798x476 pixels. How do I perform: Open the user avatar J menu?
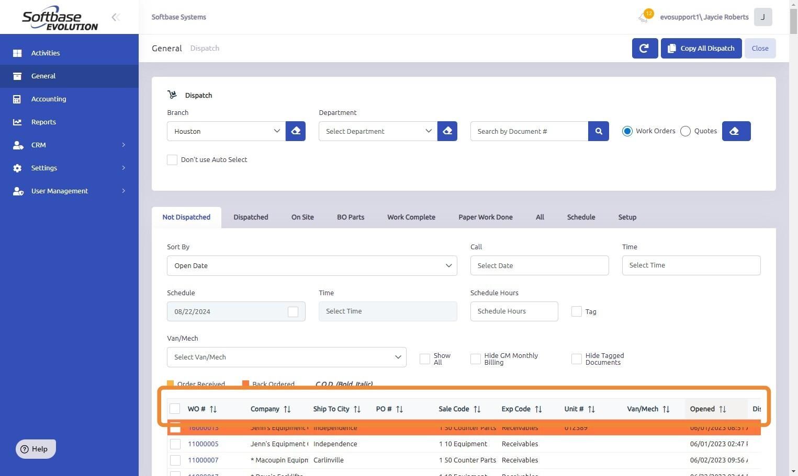coord(763,17)
